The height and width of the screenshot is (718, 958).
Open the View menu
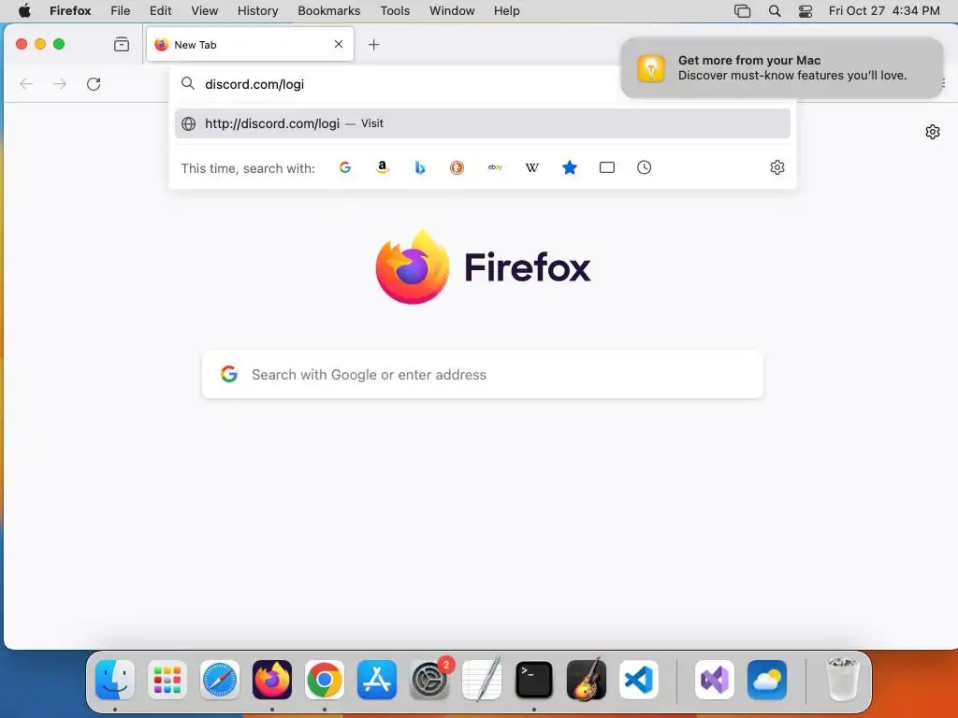tap(205, 11)
